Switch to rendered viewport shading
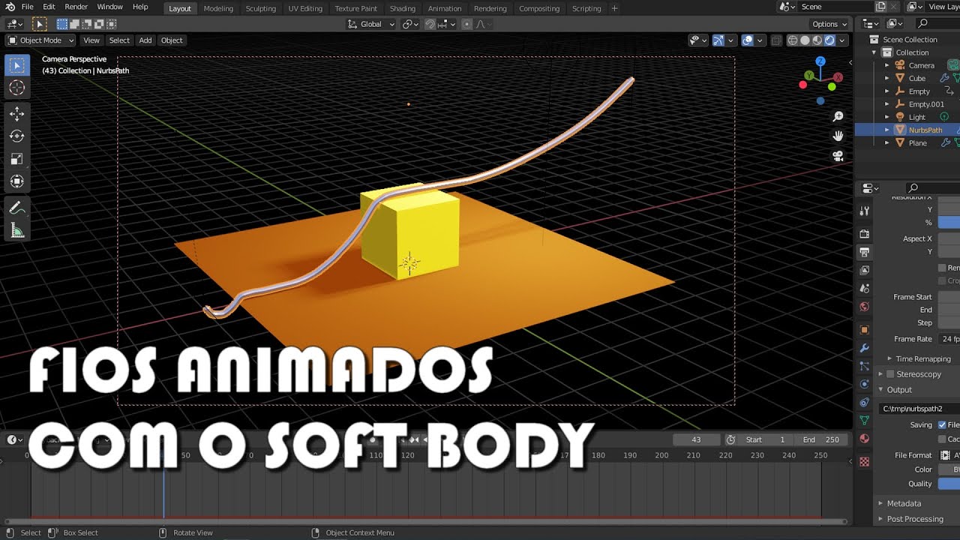Screen dimensions: 960x540 tap(829, 40)
